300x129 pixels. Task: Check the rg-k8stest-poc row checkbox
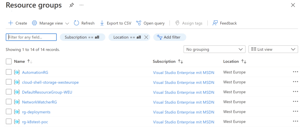pos(9,121)
